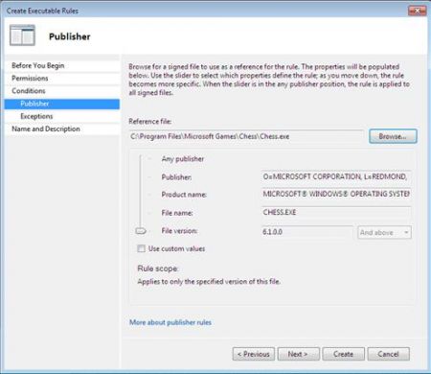Viewport: 431px width, 374px height.
Task: Click the Reference file path field
Action: 246,136
